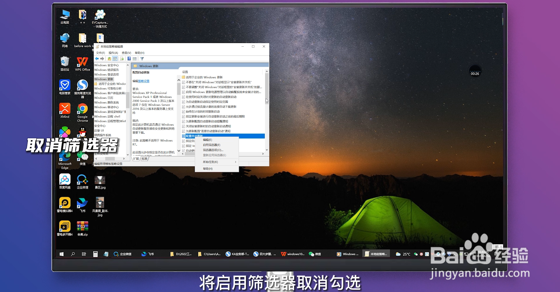The image size is (560, 292).
Task: Choose 帮助(H) in the context menu
Action: [217, 169]
